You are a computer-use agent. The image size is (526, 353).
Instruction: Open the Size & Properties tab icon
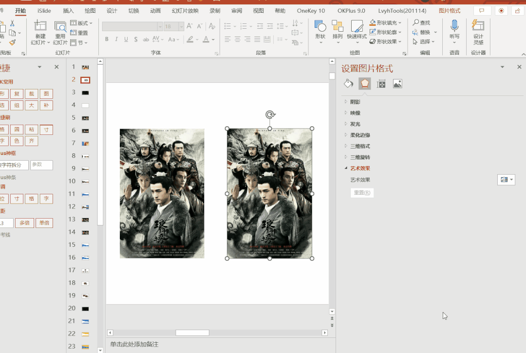381,83
